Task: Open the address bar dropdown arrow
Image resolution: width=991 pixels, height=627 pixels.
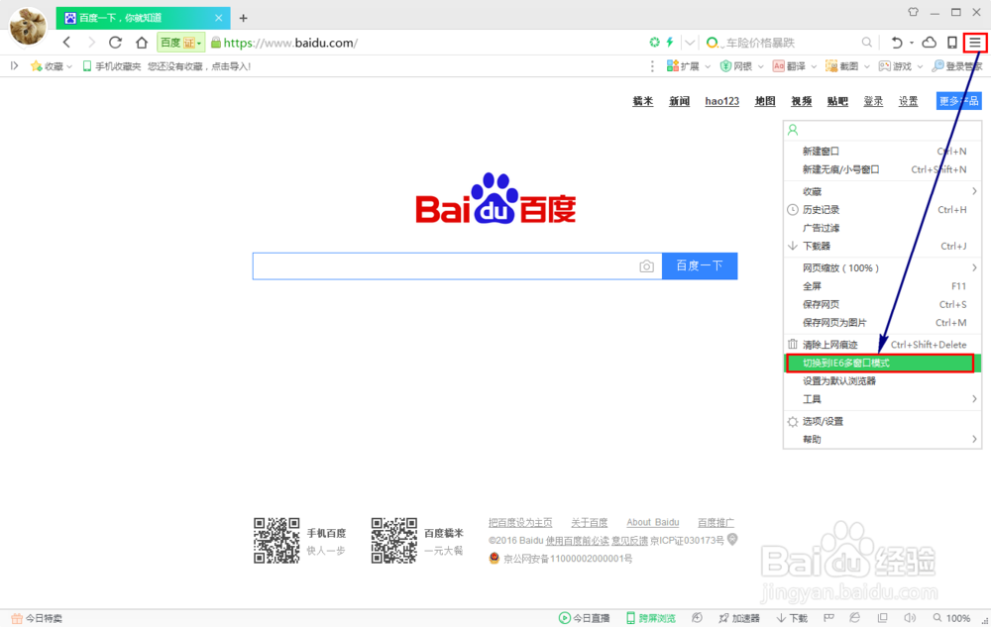Action: coord(690,43)
